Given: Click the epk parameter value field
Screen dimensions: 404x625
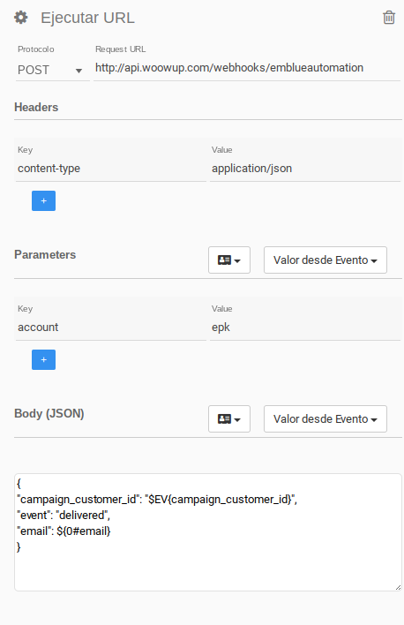Looking at the screenshot, I should click(305, 328).
